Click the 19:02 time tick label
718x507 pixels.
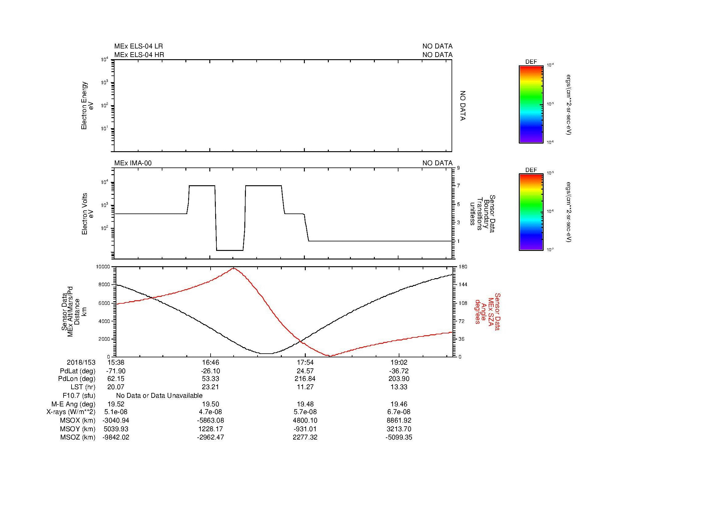coord(399,362)
